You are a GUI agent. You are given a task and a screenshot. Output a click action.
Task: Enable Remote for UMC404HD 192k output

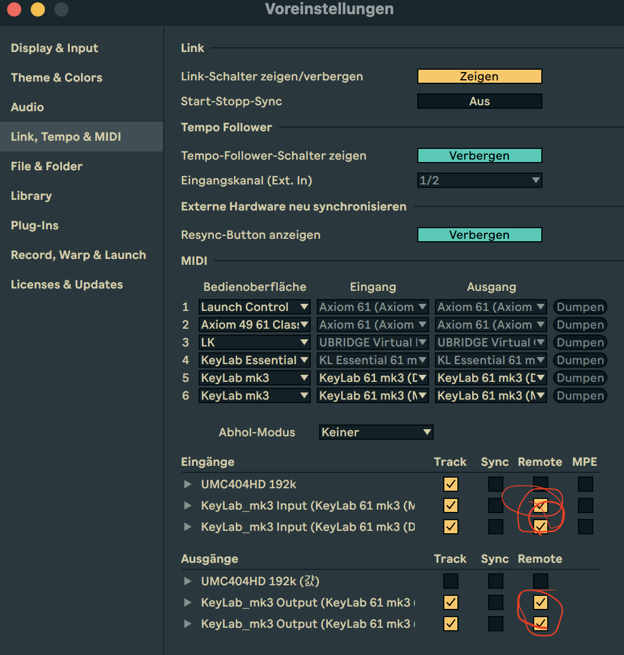coord(541,581)
